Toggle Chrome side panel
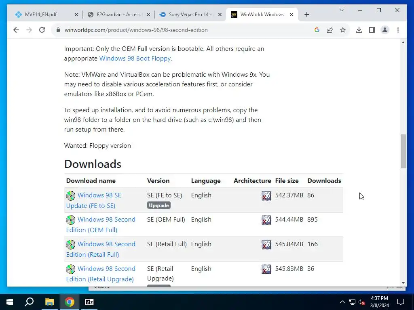 tap(372, 30)
